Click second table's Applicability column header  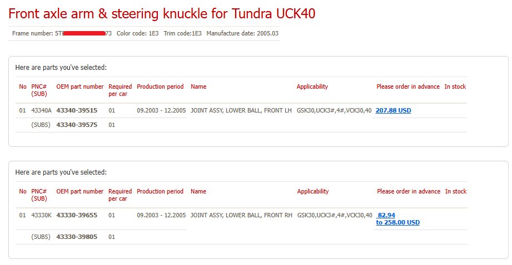click(x=313, y=191)
